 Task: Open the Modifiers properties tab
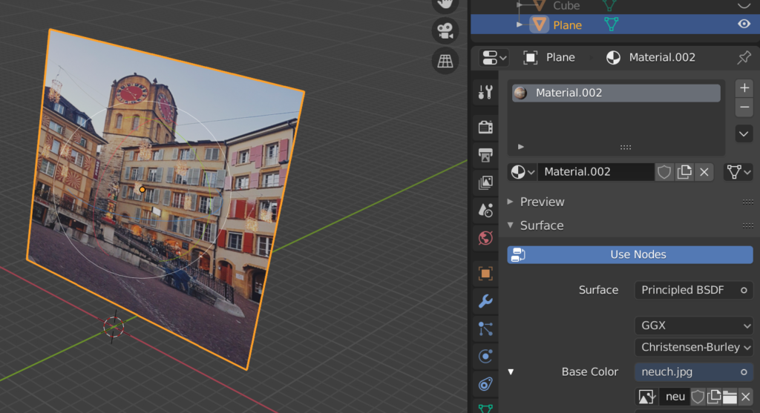pyautogui.click(x=485, y=301)
